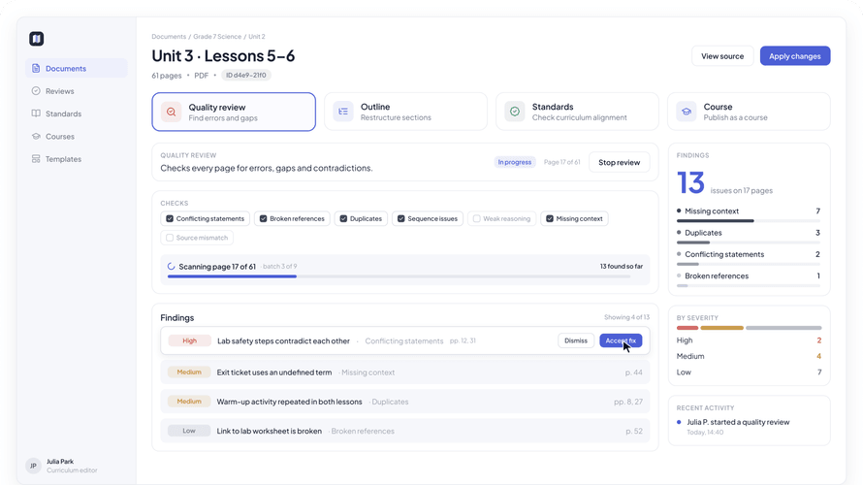This screenshot has width=863, height=485.
Task: Stop the review in progress
Action: [620, 162]
